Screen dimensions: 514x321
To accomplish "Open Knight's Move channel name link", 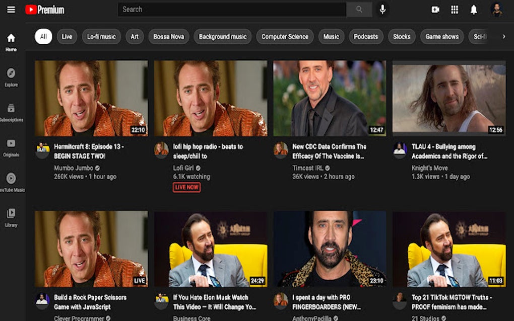I will pos(429,168).
